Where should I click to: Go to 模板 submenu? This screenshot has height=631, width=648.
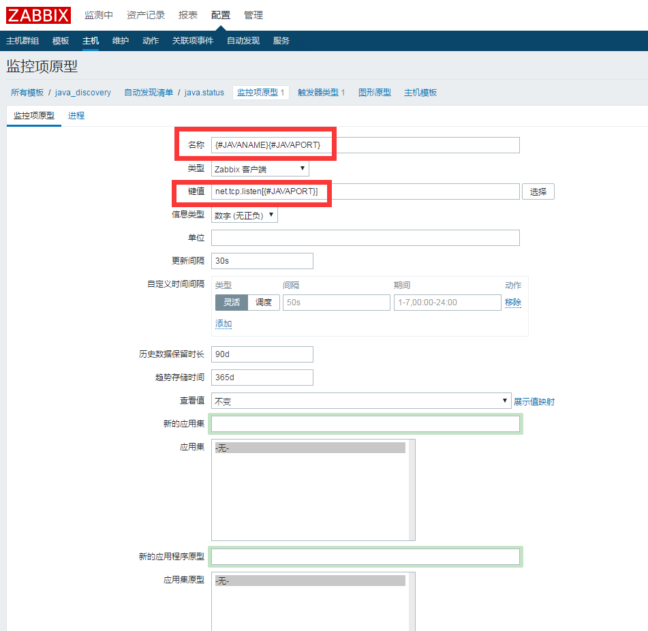click(x=61, y=41)
